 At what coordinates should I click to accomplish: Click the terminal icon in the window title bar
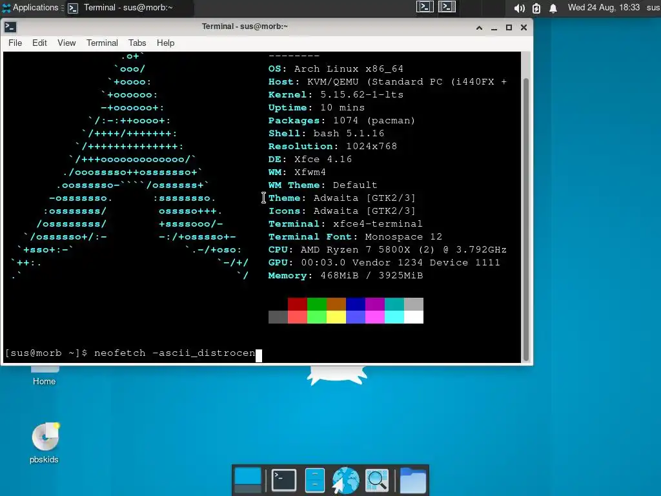10,27
